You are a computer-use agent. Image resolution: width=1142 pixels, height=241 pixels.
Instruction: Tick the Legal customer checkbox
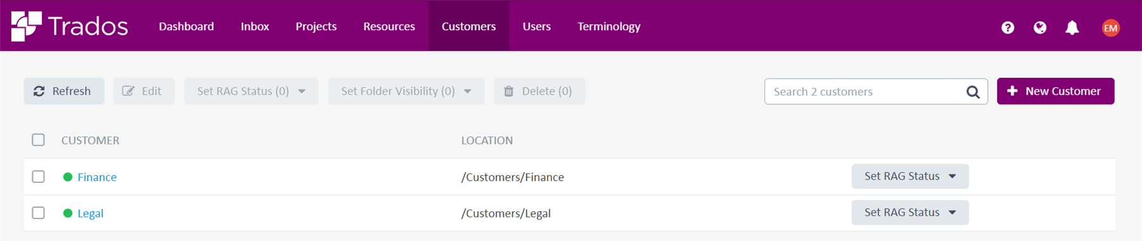(x=39, y=213)
